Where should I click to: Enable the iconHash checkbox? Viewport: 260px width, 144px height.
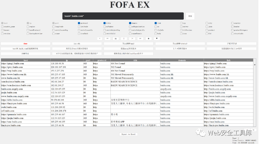click(79, 34)
